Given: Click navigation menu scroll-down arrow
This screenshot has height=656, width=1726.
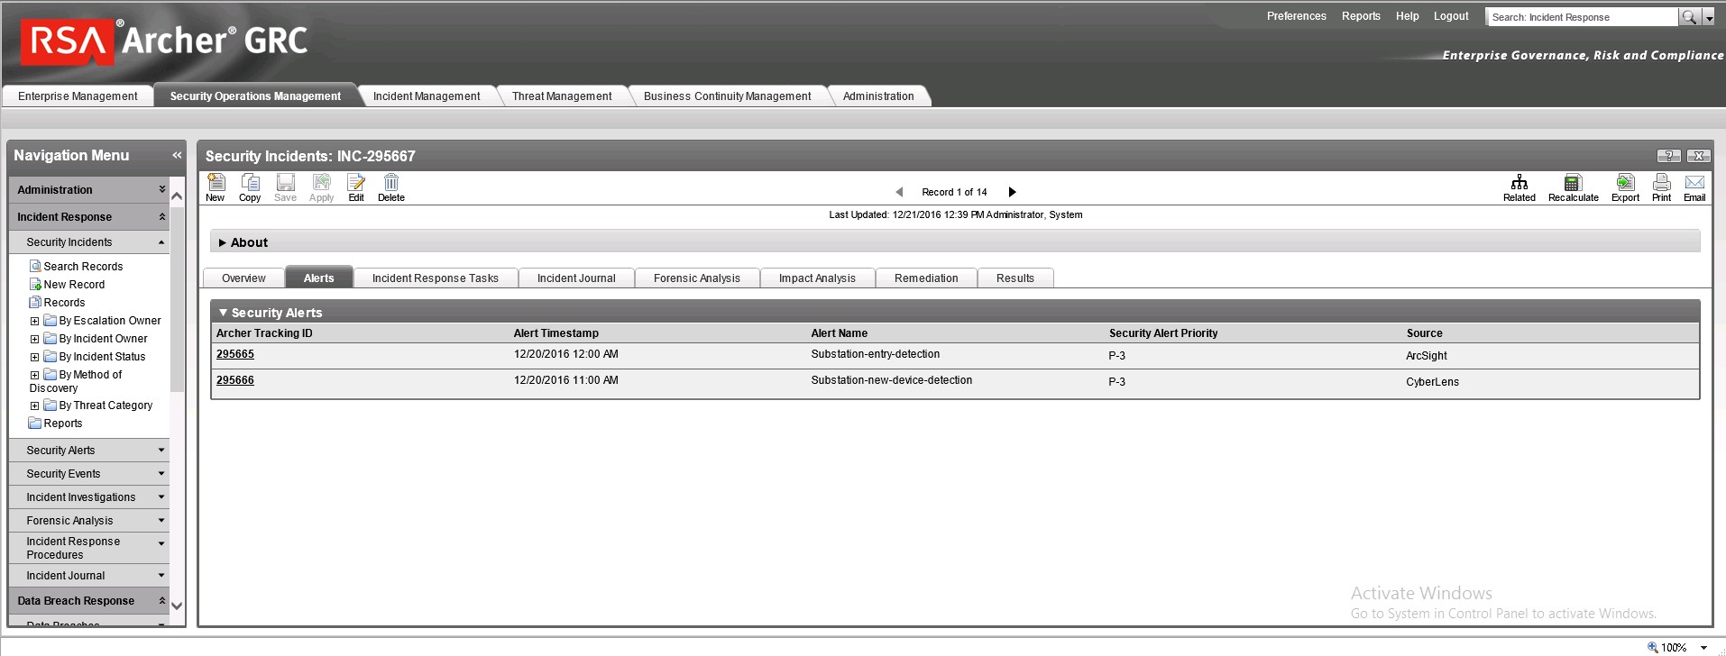Looking at the screenshot, I should coord(177,606).
